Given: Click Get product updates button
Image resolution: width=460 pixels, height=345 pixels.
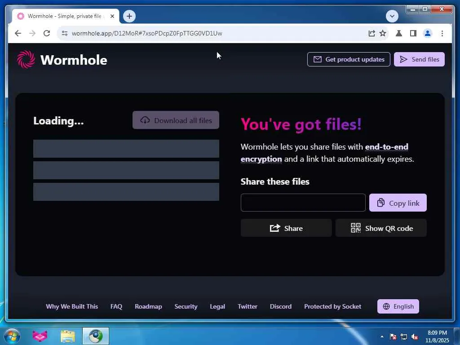Looking at the screenshot, I should point(349,59).
